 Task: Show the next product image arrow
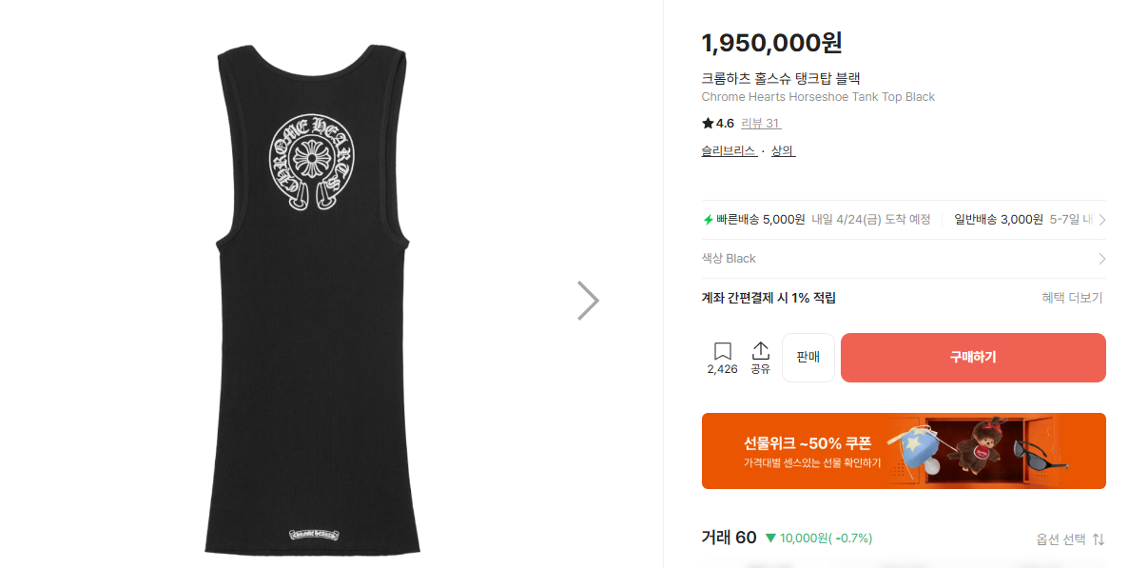tap(588, 300)
